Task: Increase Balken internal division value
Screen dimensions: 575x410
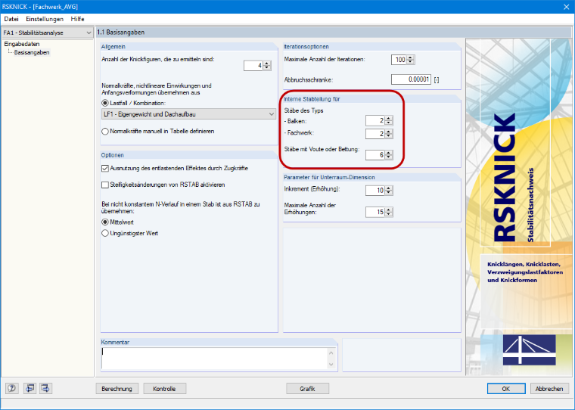Action: tap(389, 119)
